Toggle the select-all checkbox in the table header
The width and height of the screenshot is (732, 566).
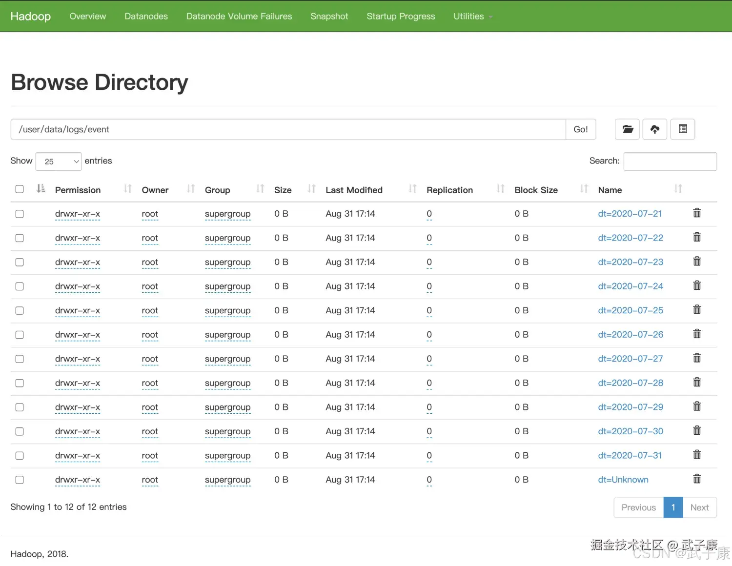tap(20, 189)
